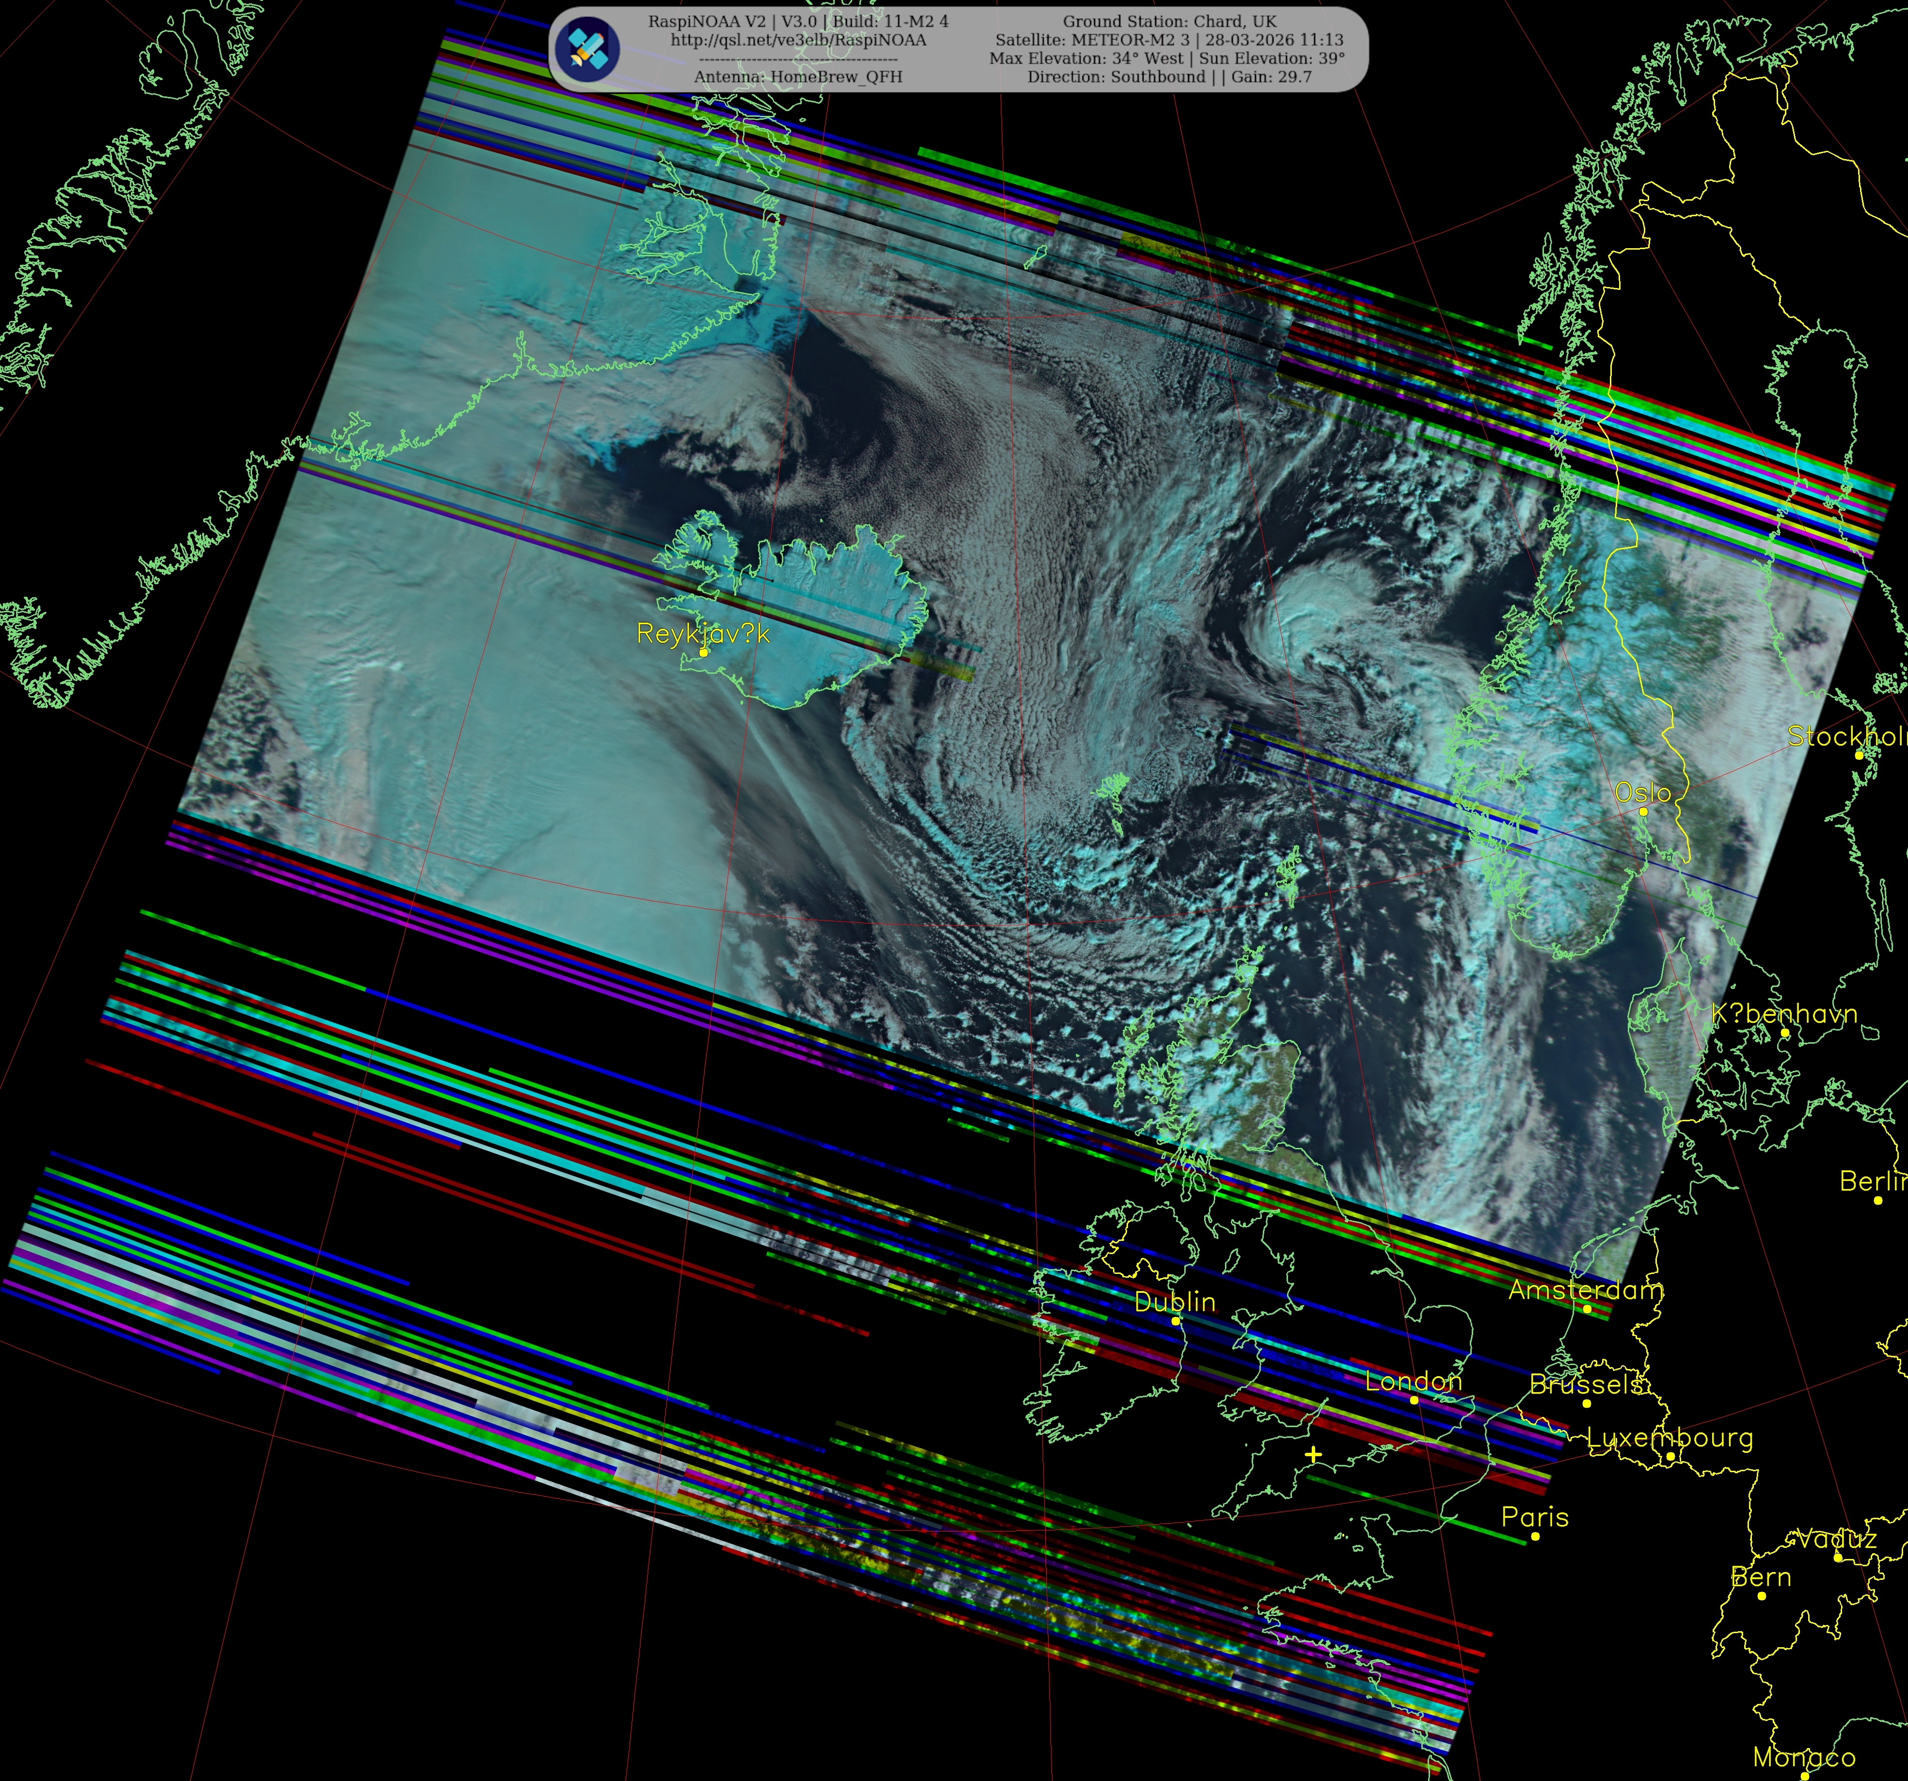Click the RaspiNOAA satellite logo icon

pyautogui.click(x=588, y=50)
